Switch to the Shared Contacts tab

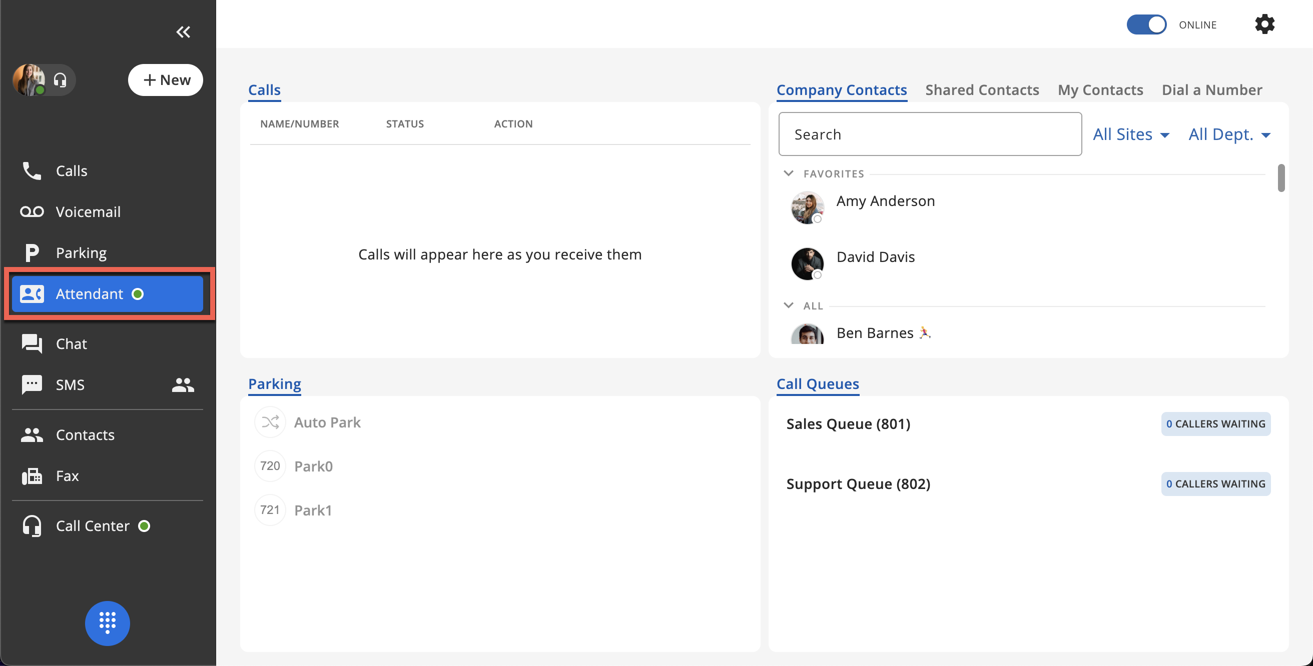pos(982,89)
